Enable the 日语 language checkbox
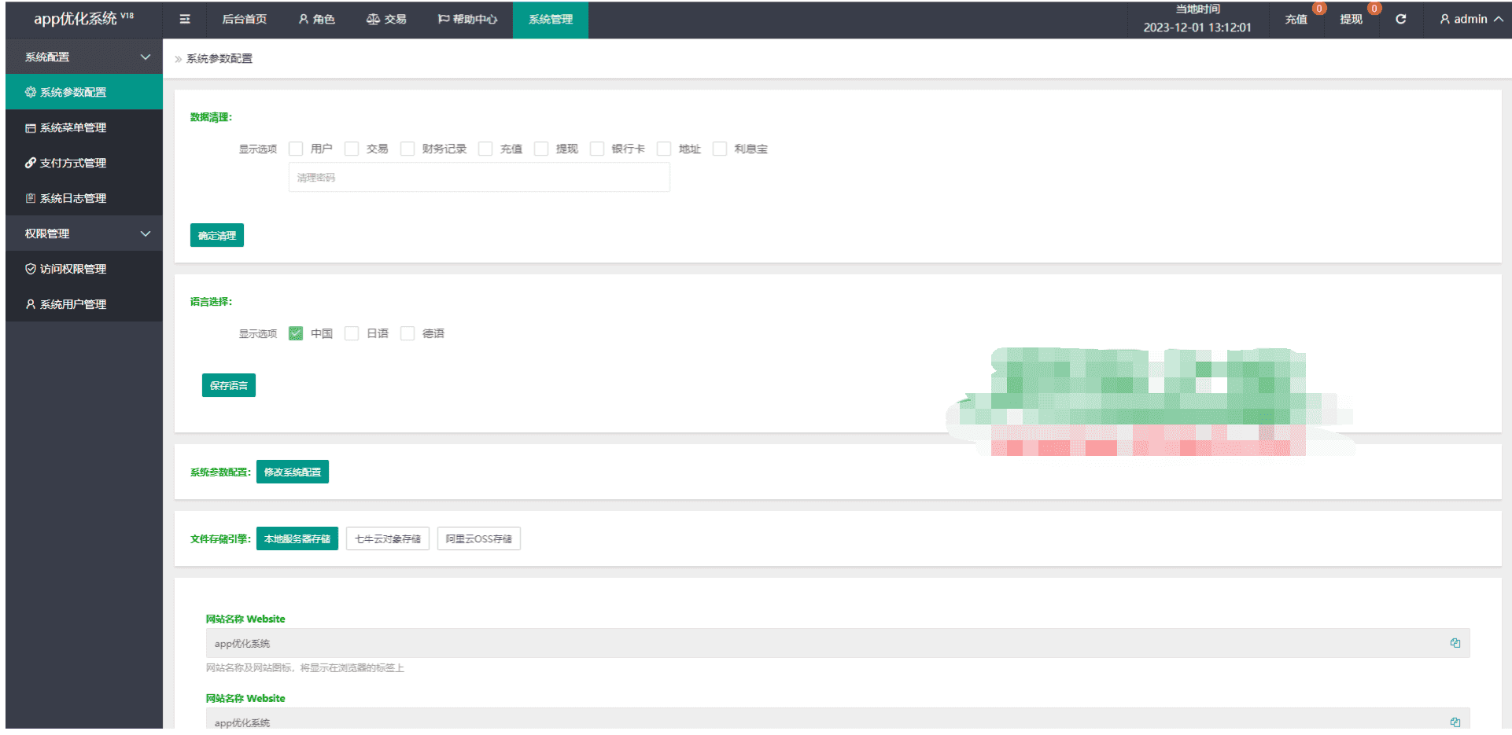 (352, 333)
